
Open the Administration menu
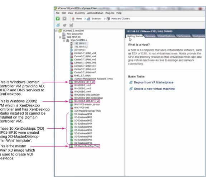point(95,13)
